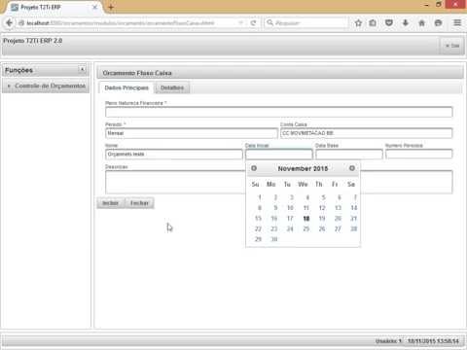This screenshot has height=350, width=467.
Task: Click the Sair button in header
Action: (452, 46)
